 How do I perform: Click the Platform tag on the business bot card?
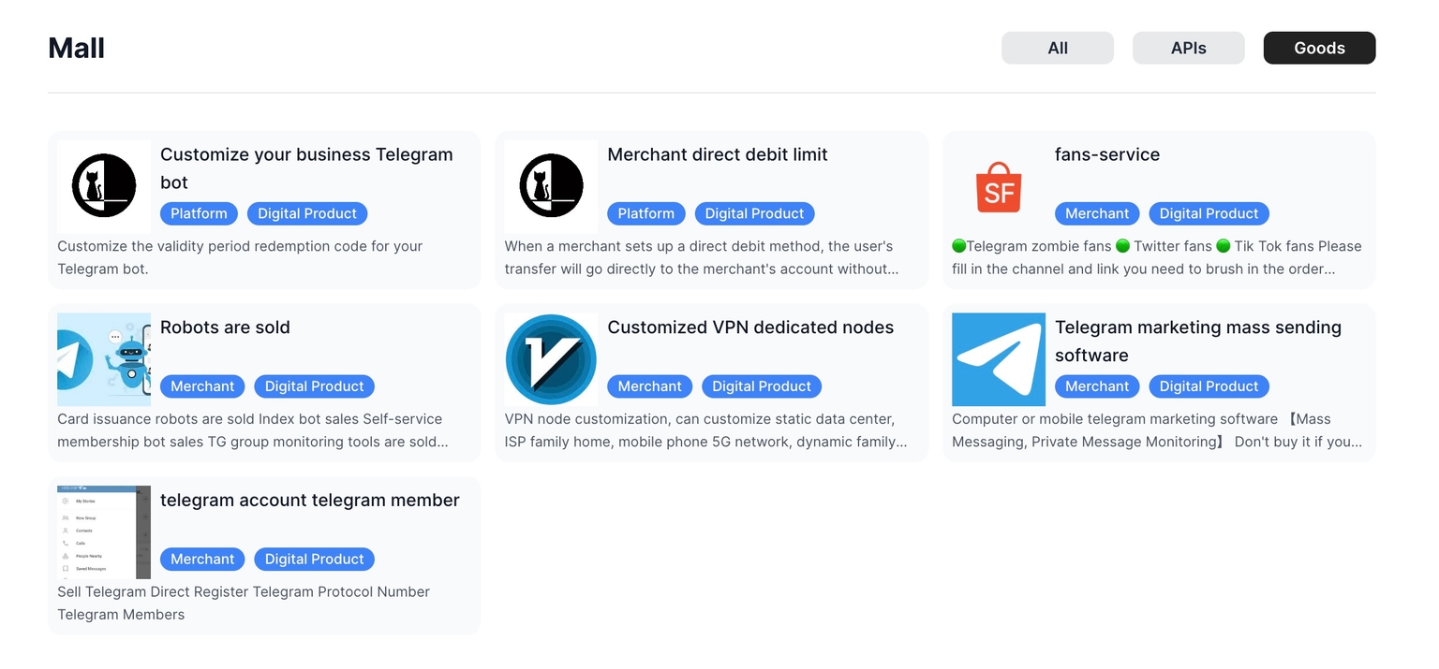[199, 213]
